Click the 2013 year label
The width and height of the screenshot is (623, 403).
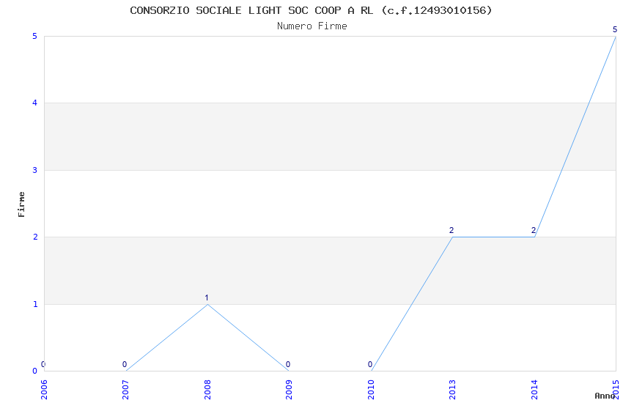[x=452, y=389]
